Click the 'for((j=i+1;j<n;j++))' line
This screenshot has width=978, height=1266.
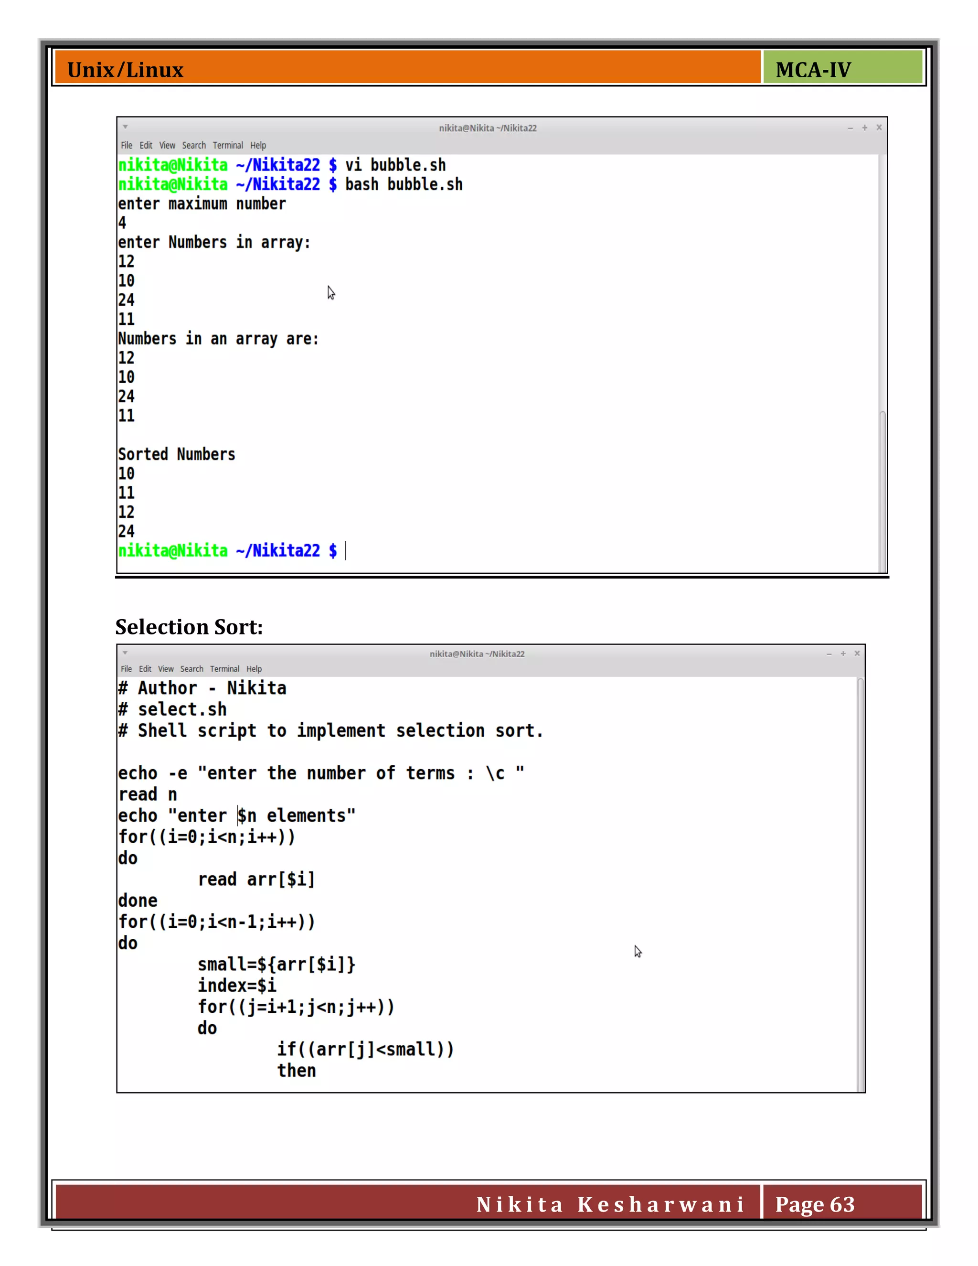coord(296,1007)
